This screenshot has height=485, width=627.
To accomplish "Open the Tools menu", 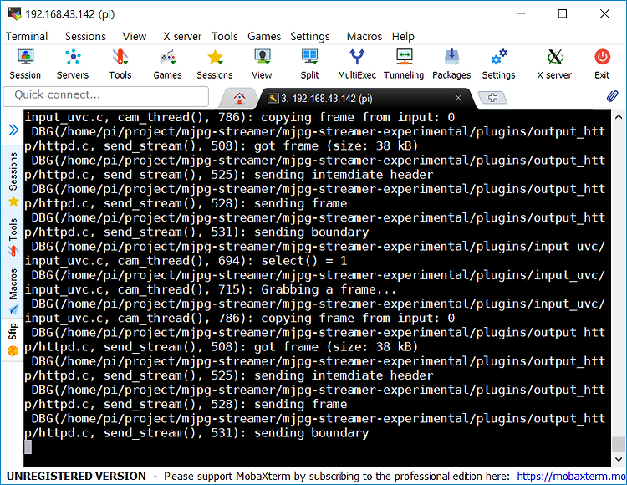I will 224,37.
